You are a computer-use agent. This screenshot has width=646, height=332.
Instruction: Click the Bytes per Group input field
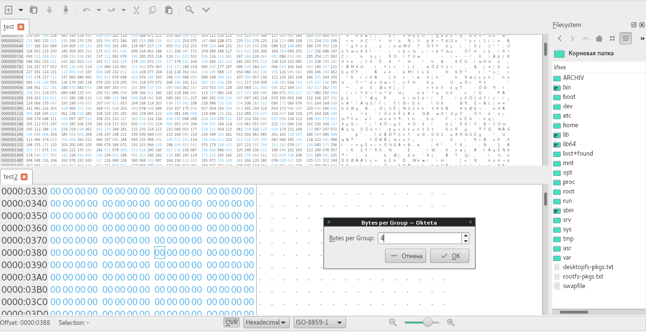(x=420, y=238)
